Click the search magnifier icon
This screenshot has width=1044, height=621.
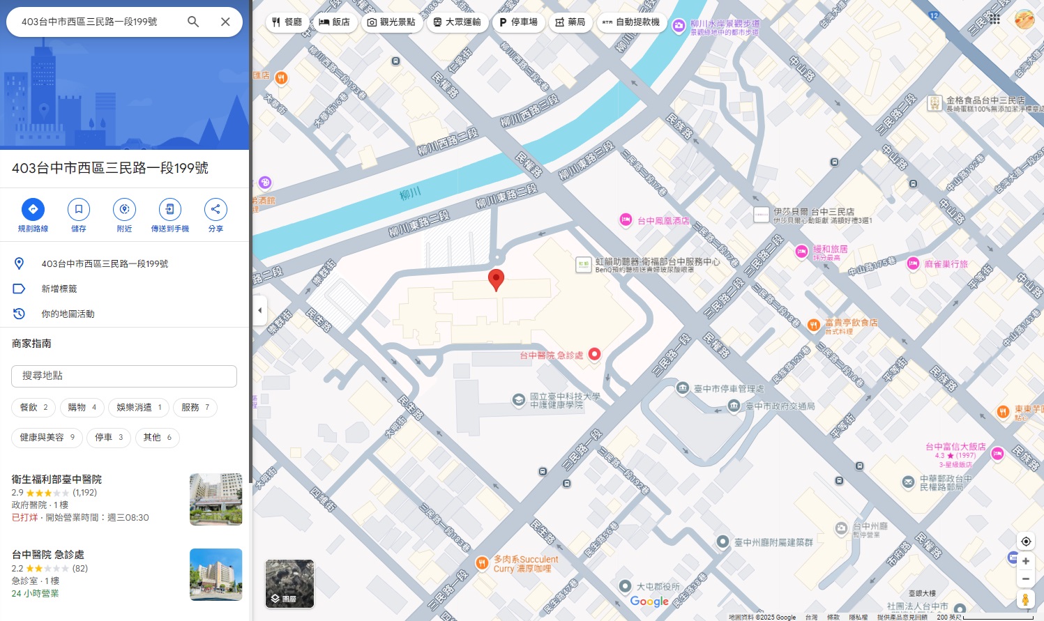pos(193,22)
